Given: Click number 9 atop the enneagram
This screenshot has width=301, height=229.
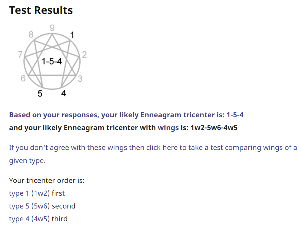Looking at the screenshot, I should pyautogui.click(x=52, y=28).
